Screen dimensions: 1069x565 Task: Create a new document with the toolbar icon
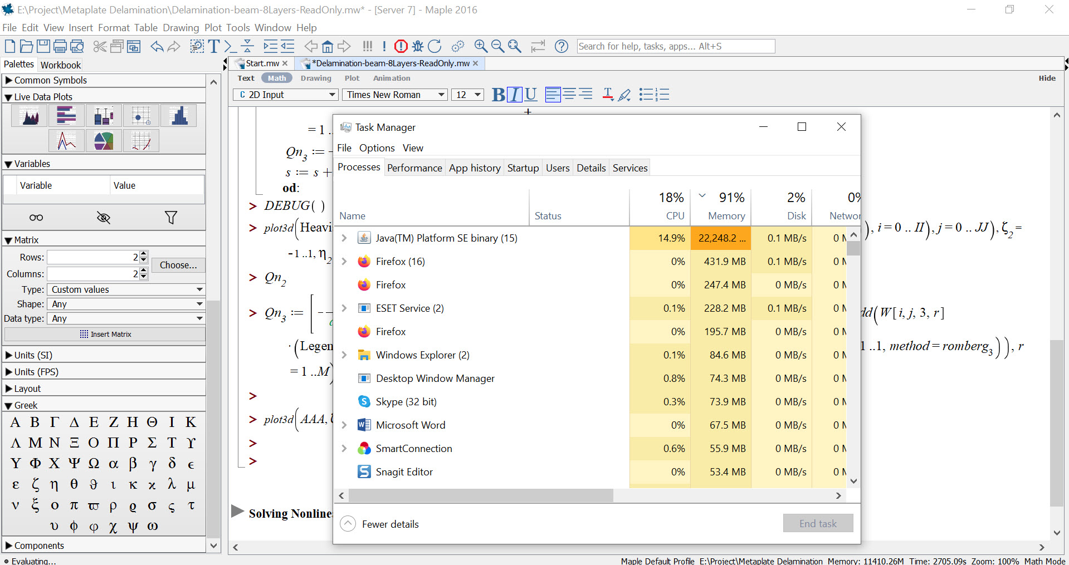pyautogui.click(x=10, y=46)
